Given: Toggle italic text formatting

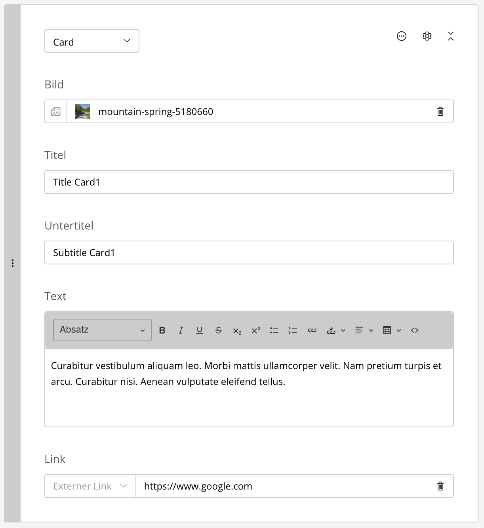Looking at the screenshot, I should (x=181, y=330).
